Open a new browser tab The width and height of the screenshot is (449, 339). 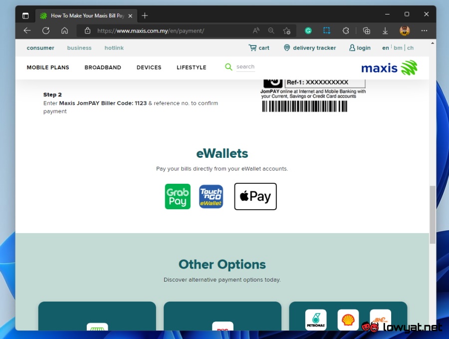(x=145, y=15)
